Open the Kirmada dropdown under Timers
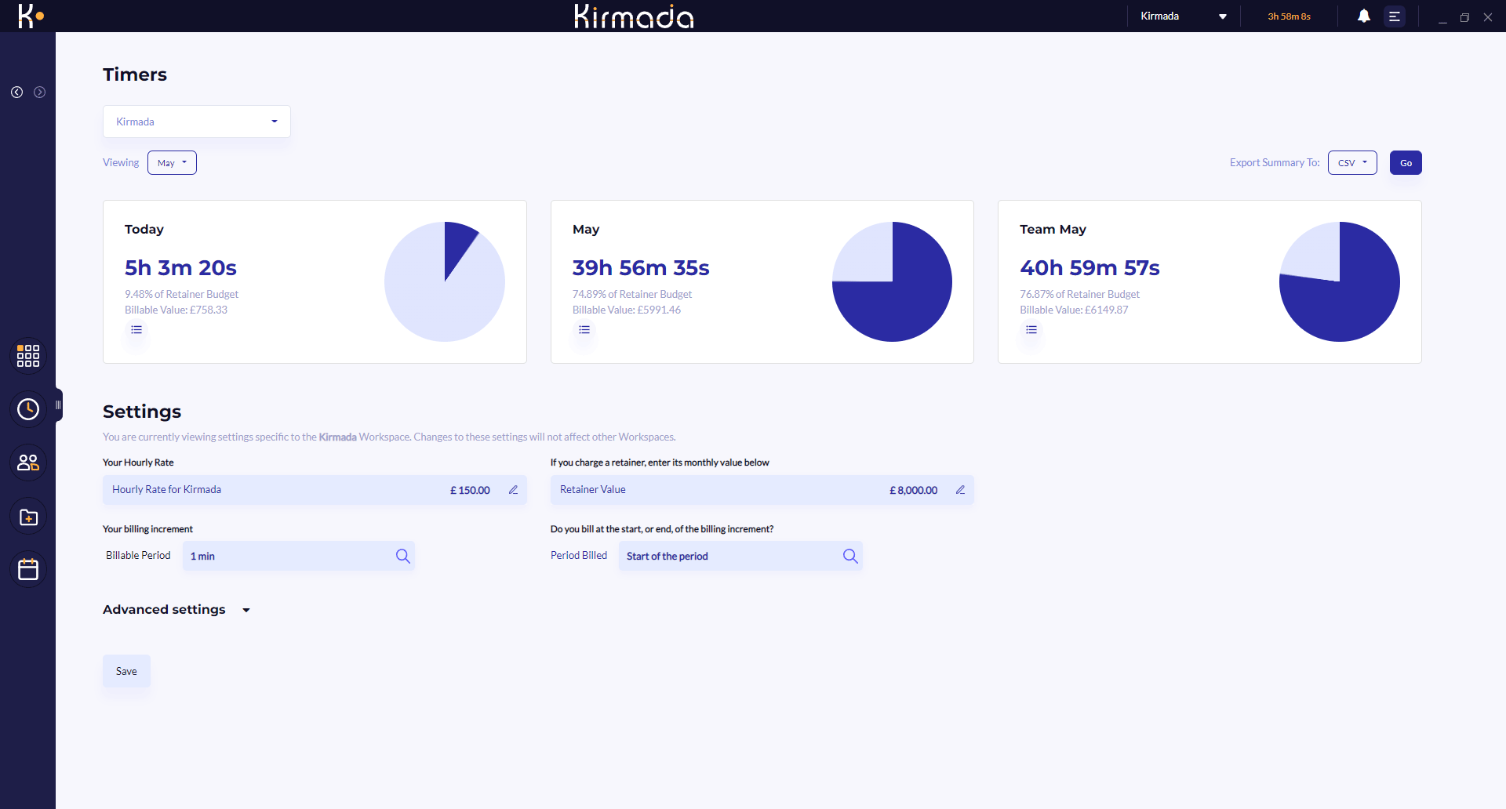The height and width of the screenshot is (809, 1506). (x=197, y=122)
